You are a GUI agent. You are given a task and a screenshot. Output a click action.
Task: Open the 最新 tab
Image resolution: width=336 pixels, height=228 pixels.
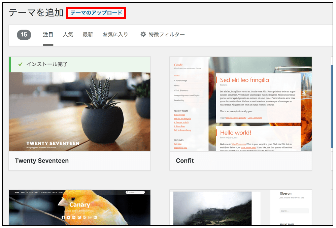tap(88, 34)
